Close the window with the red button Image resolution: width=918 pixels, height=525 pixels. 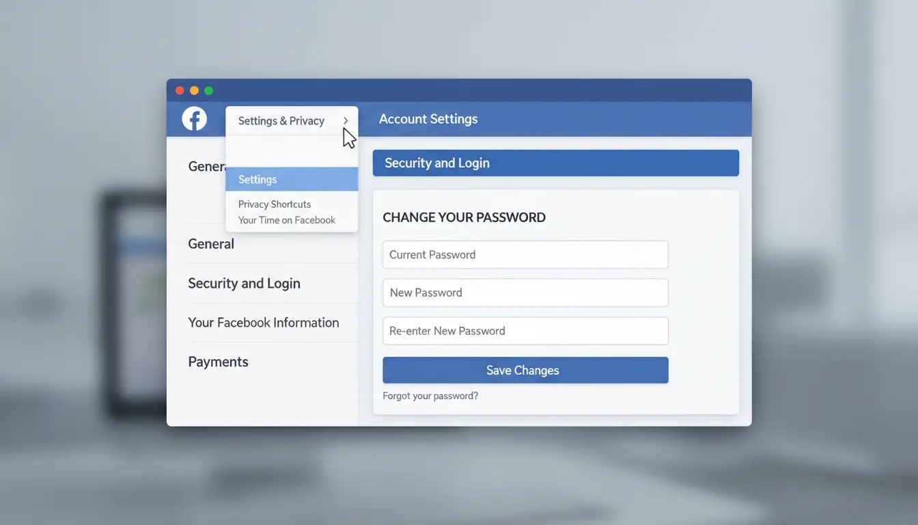pyautogui.click(x=180, y=90)
